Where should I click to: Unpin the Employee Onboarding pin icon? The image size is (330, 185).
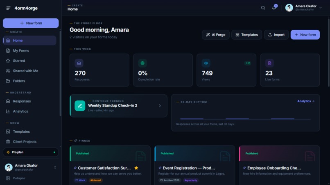(x=244, y=168)
